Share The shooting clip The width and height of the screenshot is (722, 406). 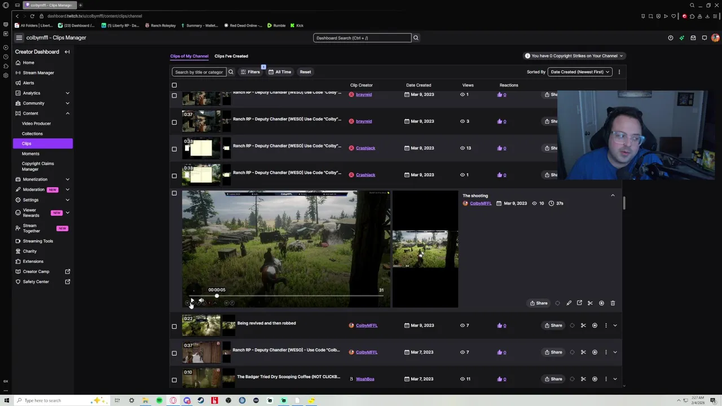pos(539,303)
